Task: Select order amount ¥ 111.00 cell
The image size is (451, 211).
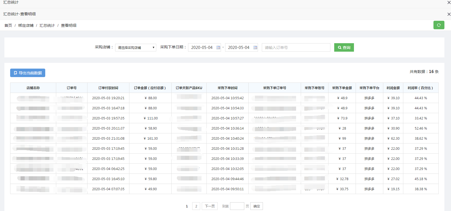Action: click(151, 118)
